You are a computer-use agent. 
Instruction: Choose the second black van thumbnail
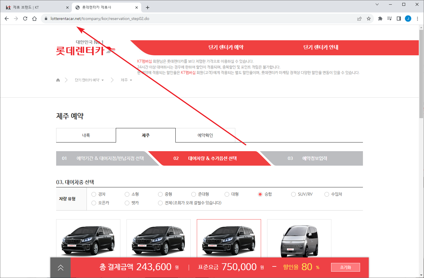pyautogui.click(x=159, y=239)
